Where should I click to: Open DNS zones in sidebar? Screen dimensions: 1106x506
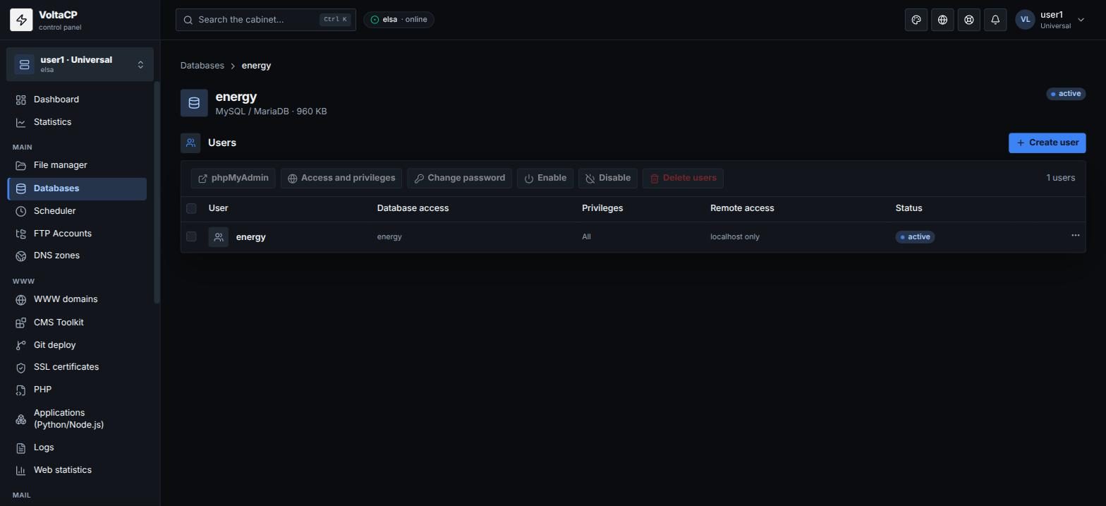click(77, 255)
